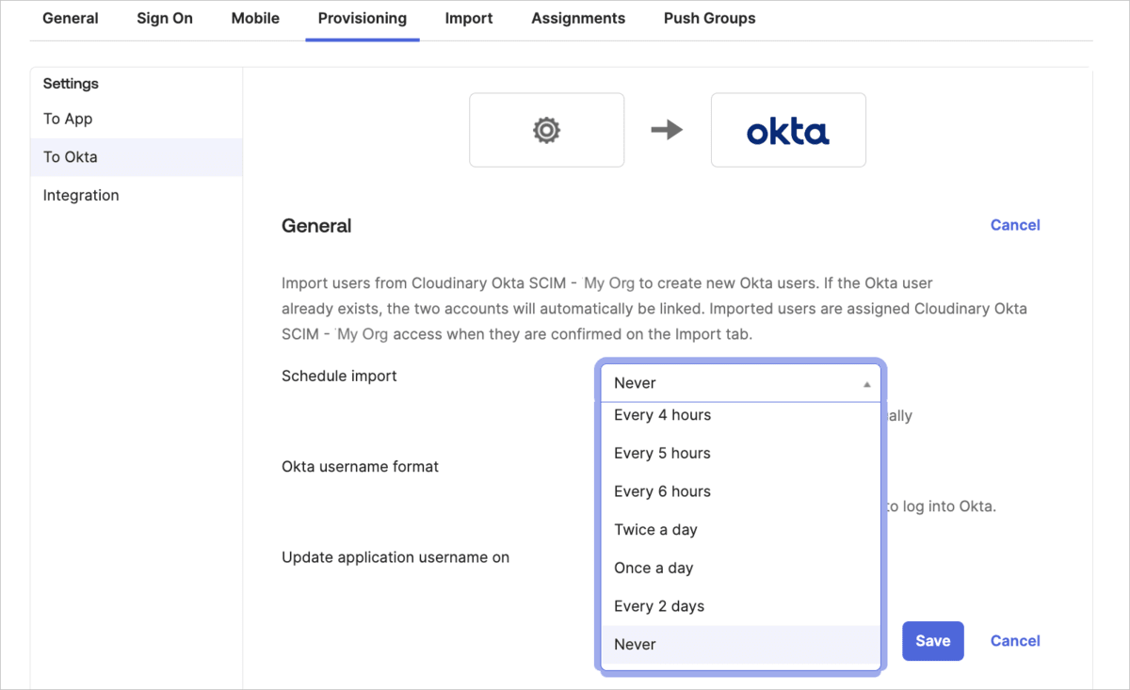Open the Mobile tab

[x=255, y=18]
